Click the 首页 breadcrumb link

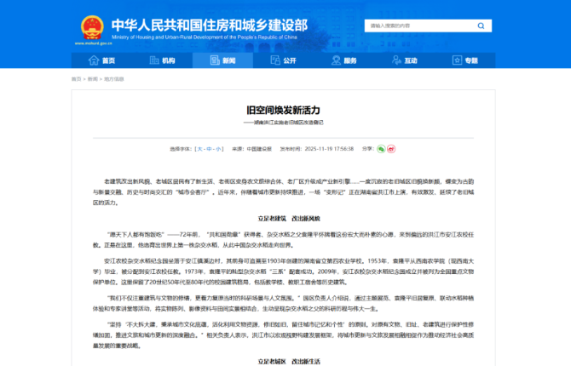[77, 78]
